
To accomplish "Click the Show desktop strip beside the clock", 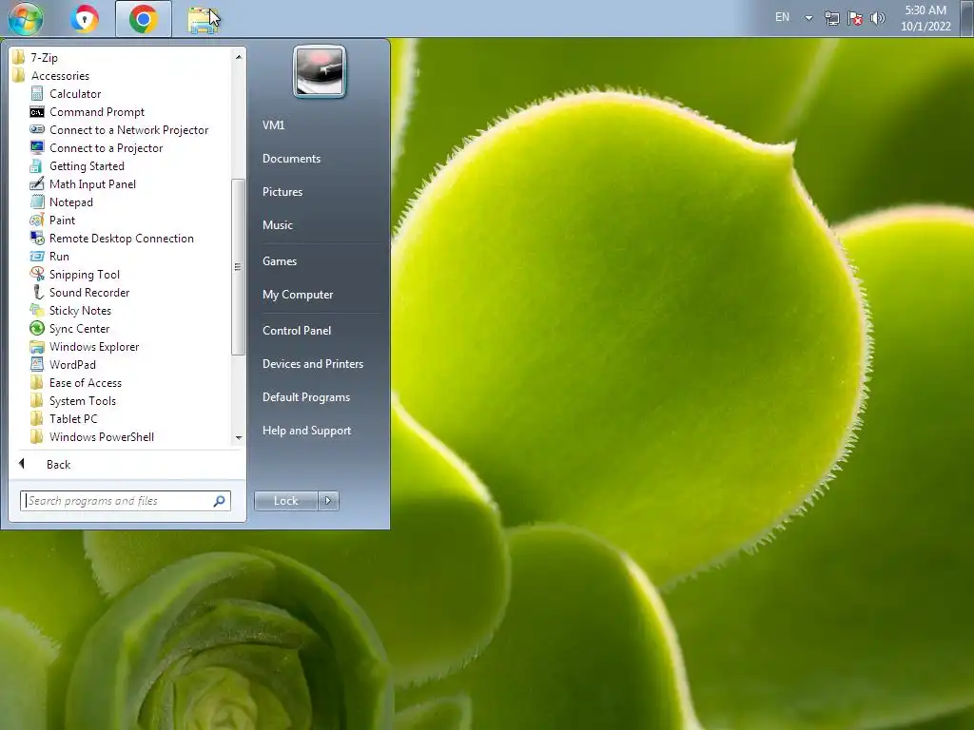I will coord(966,18).
